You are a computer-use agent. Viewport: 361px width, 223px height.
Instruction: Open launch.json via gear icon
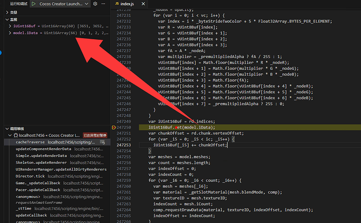(x=95, y=4)
